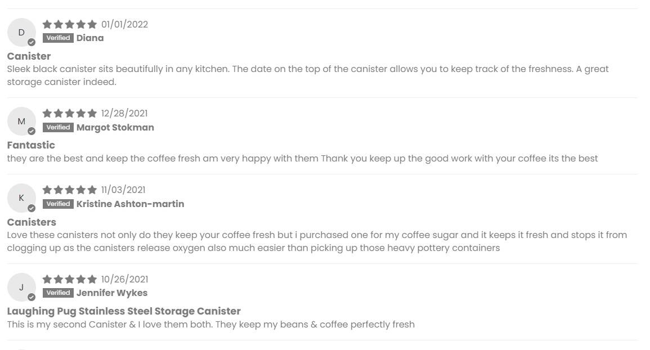
Task: Click the review date 01/01/2022
Action: pyautogui.click(x=124, y=24)
